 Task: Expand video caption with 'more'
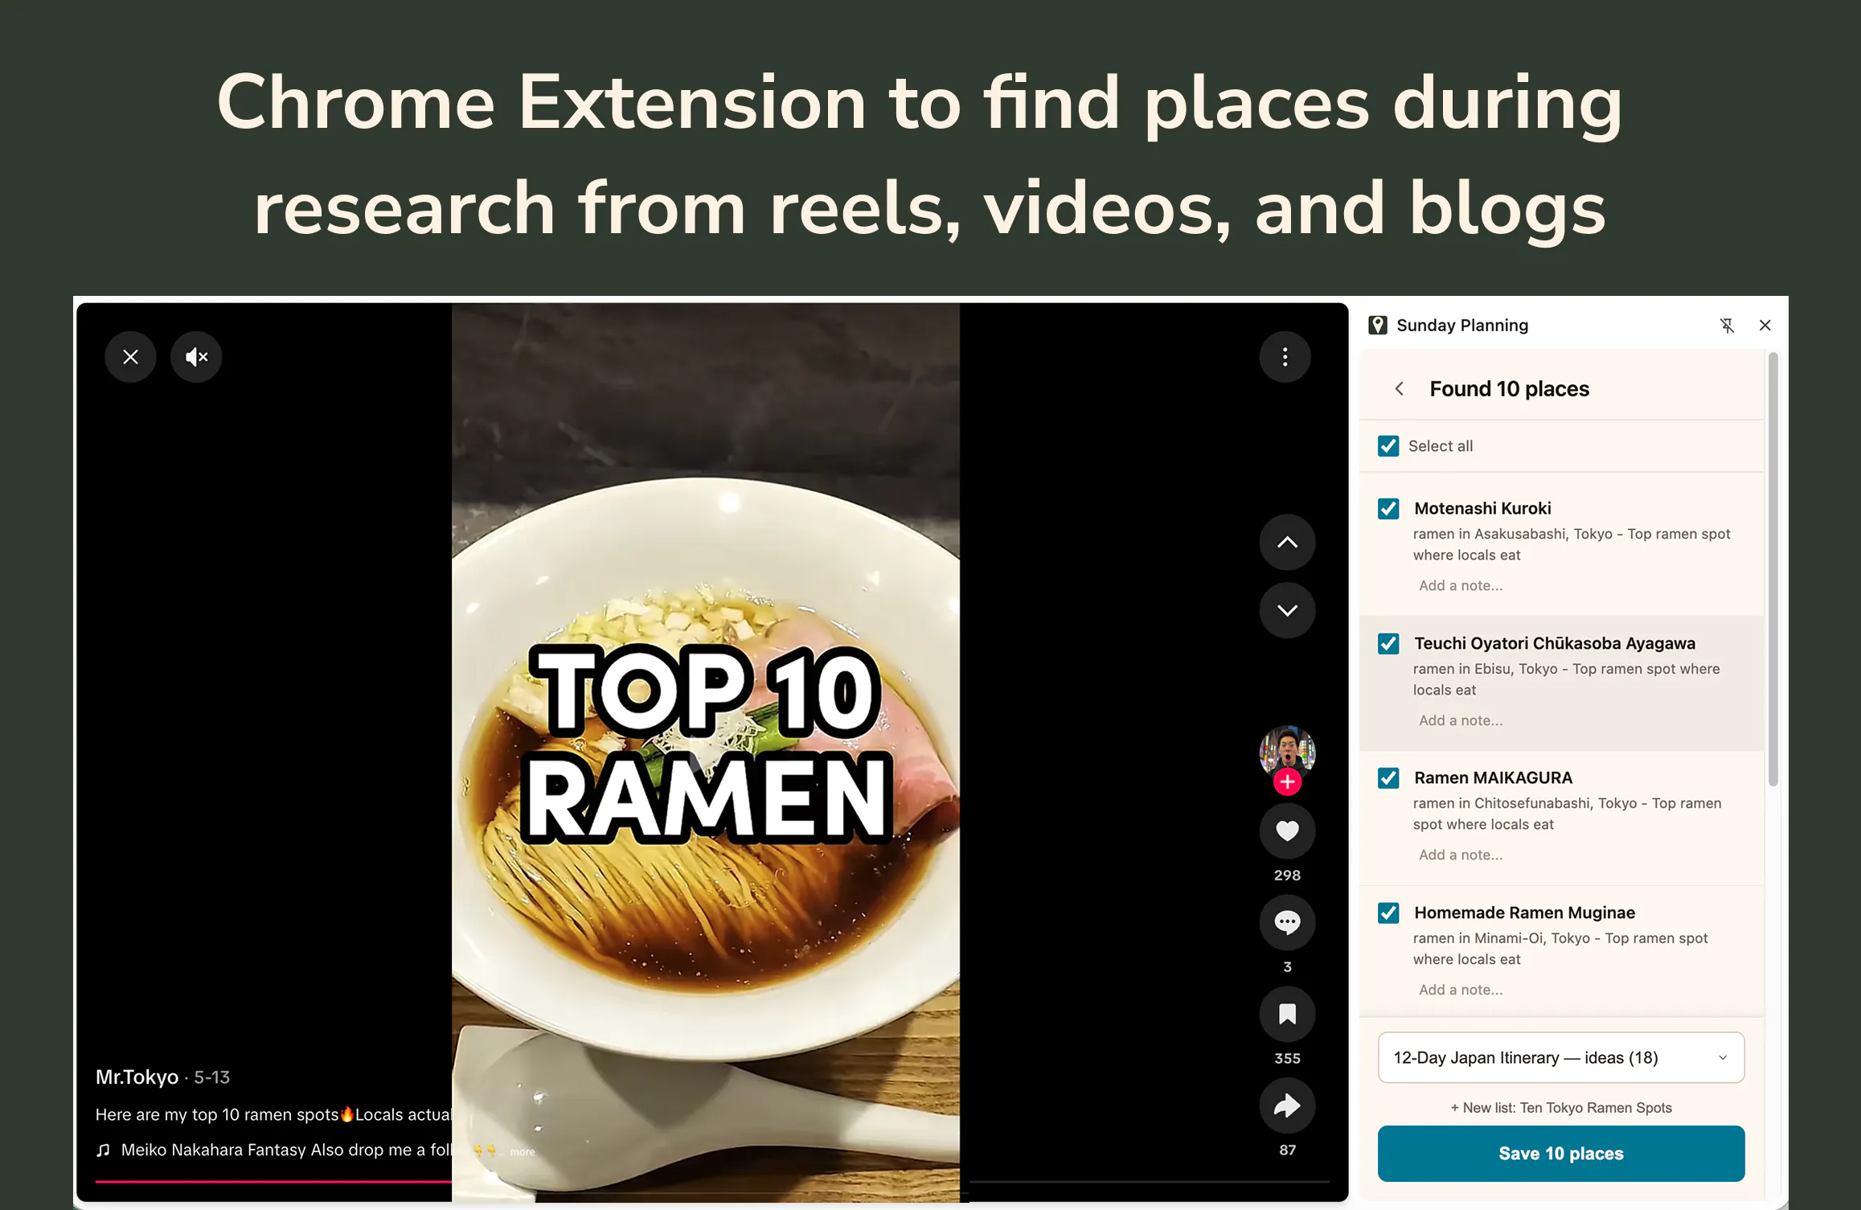click(x=523, y=1152)
